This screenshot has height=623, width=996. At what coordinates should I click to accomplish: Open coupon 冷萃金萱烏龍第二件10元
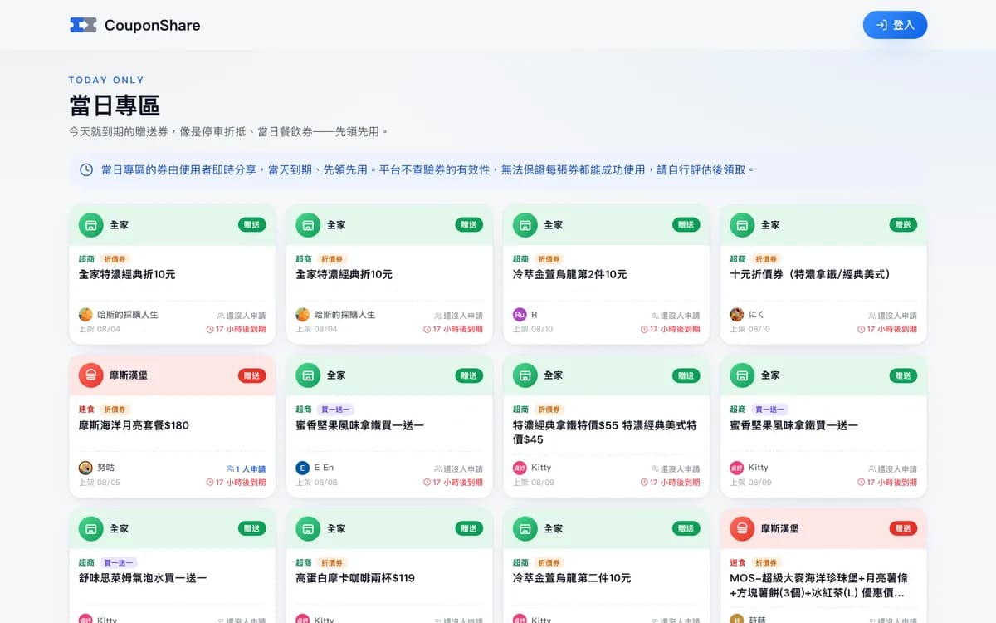(x=572, y=578)
